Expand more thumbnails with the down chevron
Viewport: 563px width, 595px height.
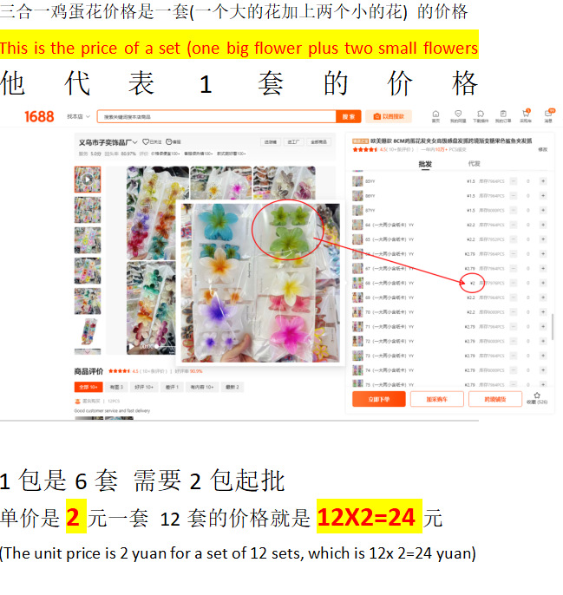88,352
